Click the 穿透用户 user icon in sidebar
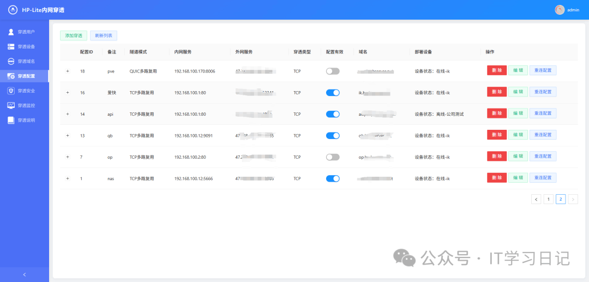This screenshot has width=589, height=282. 11,32
